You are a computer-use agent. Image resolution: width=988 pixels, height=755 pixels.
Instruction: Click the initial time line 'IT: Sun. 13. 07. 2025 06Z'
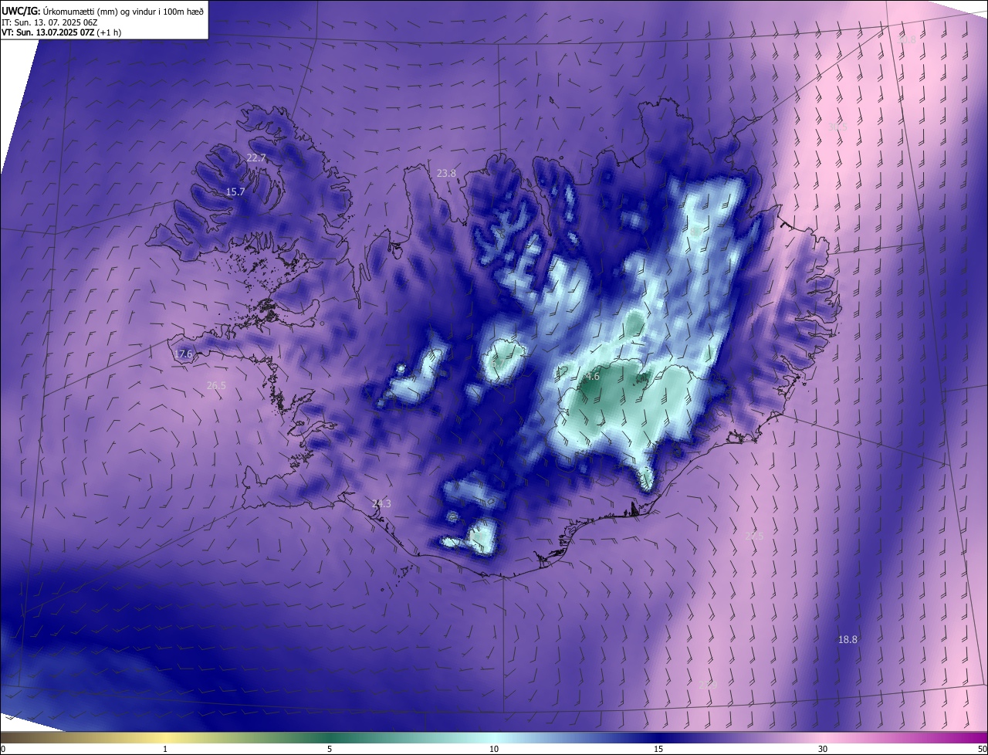pyautogui.click(x=49, y=22)
